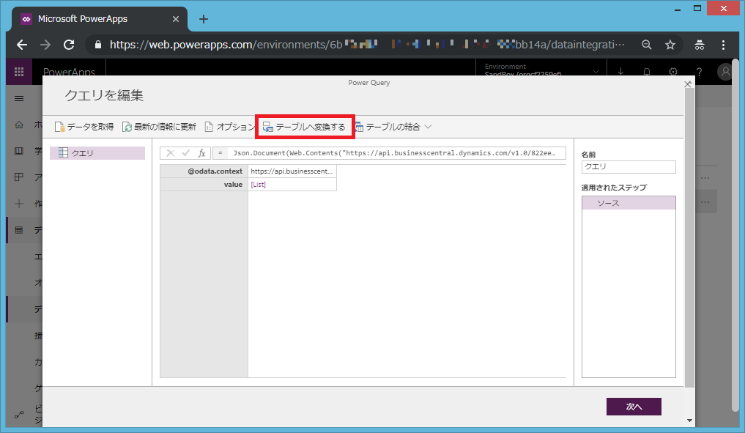Click the help question mark icon
The image size is (745, 433).
[x=699, y=71]
